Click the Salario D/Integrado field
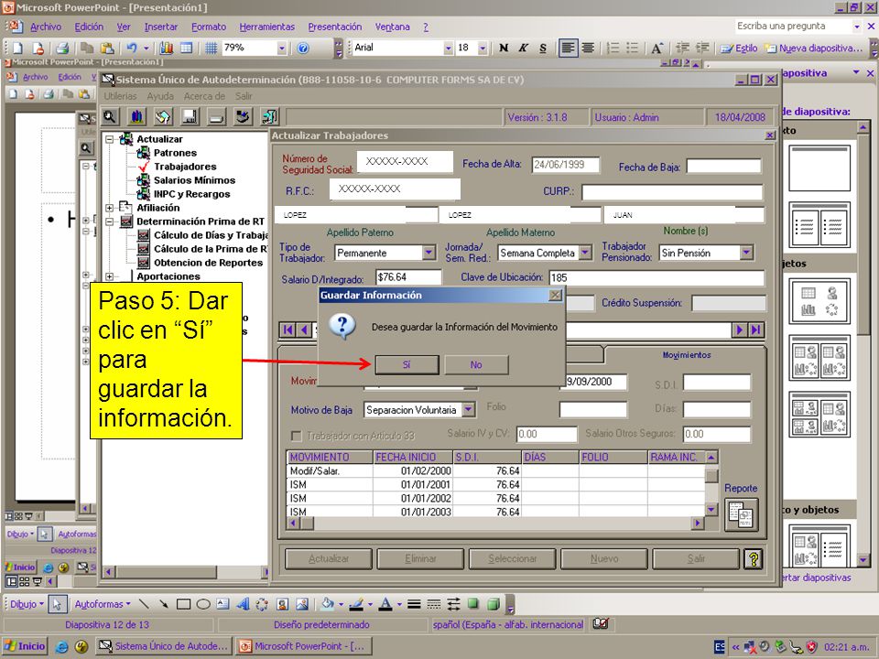 (408, 277)
